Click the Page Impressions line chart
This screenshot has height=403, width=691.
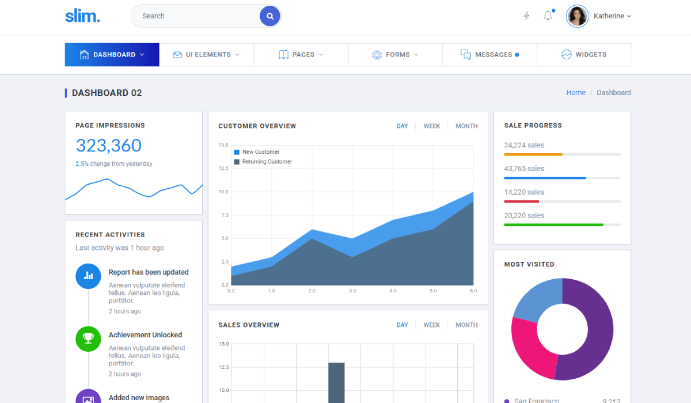[x=134, y=189]
